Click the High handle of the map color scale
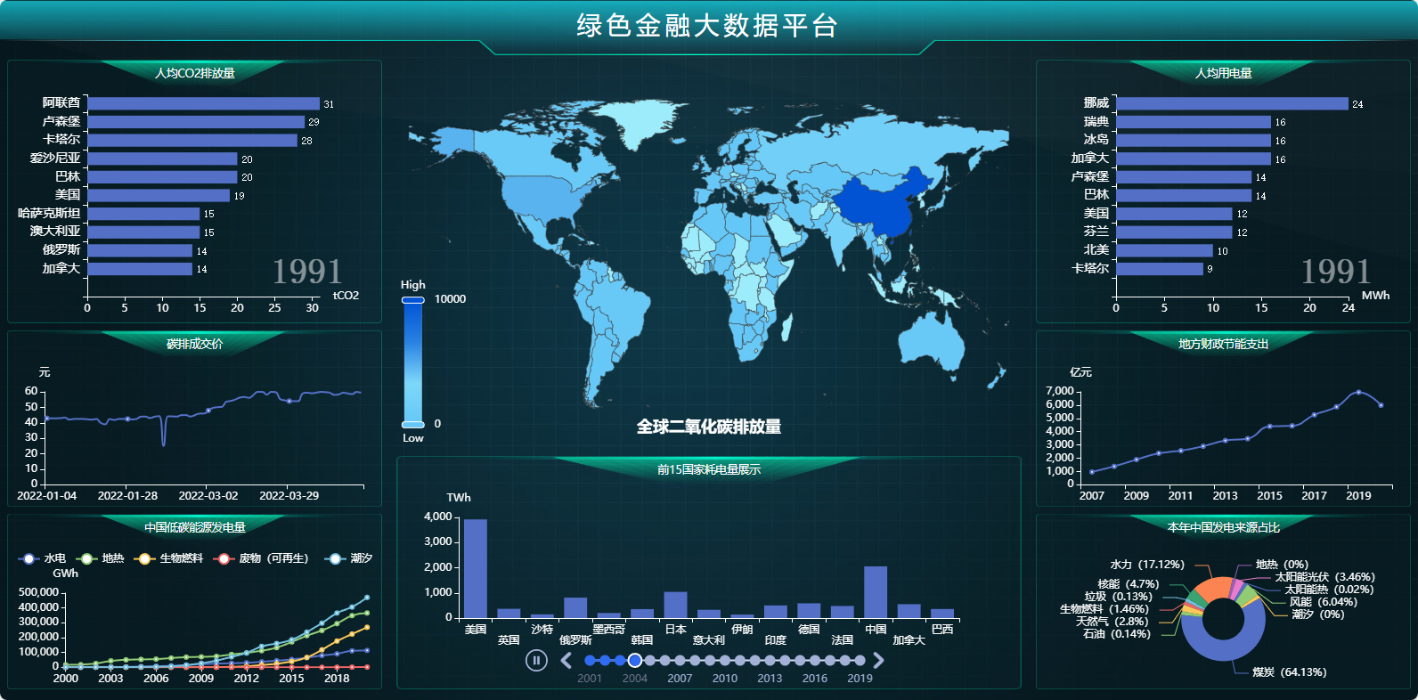Screen dimensions: 1418x700 (x=412, y=300)
